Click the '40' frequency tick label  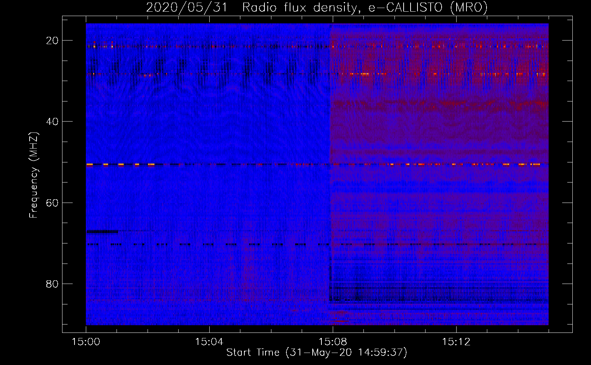coord(52,122)
